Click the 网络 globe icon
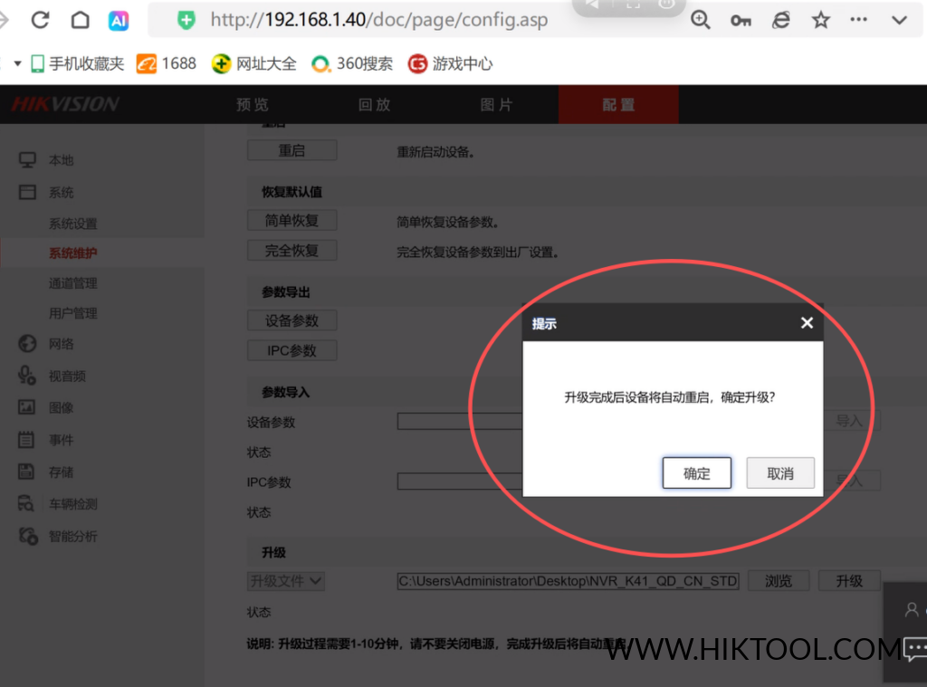Screen dimensions: 927x687 tap(27, 344)
